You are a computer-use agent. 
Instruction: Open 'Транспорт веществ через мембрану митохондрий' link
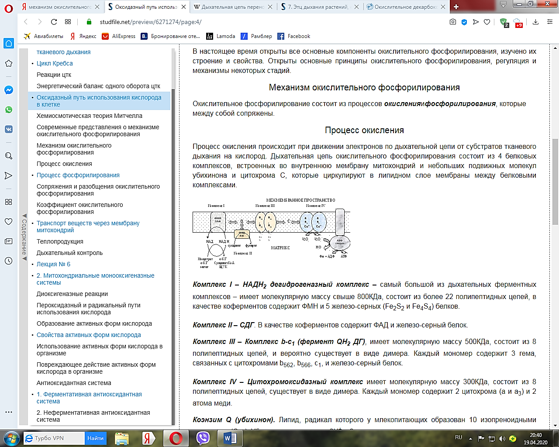tap(88, 227)
